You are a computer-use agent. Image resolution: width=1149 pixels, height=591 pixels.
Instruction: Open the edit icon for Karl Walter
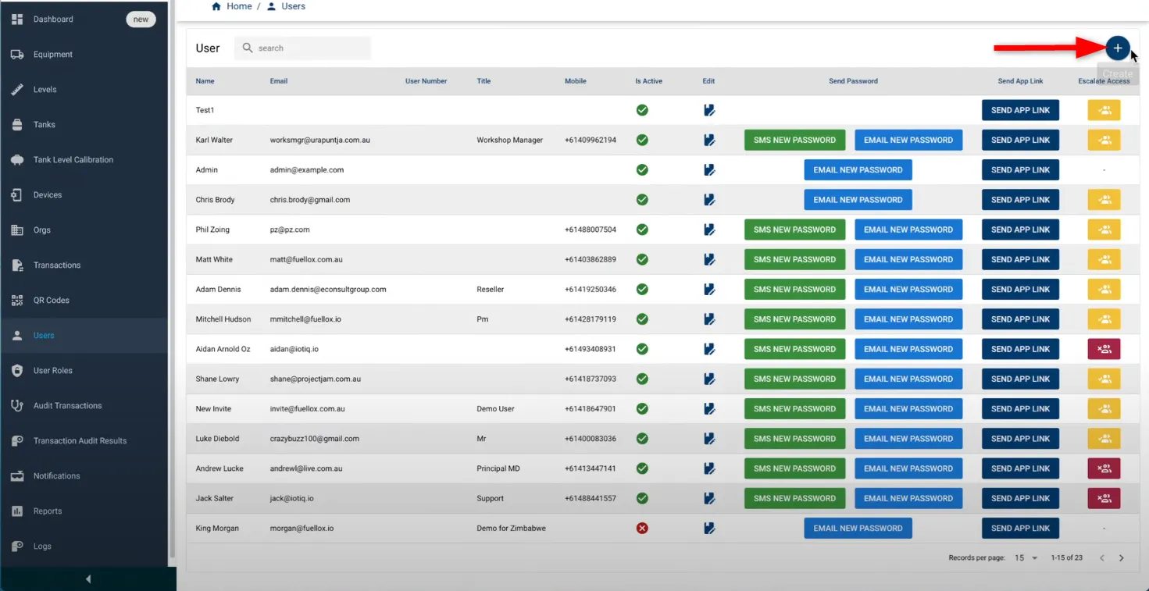(709, 141)
